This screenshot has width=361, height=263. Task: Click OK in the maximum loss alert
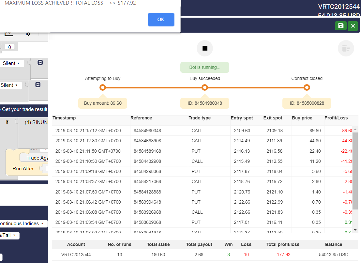[161, 20]
